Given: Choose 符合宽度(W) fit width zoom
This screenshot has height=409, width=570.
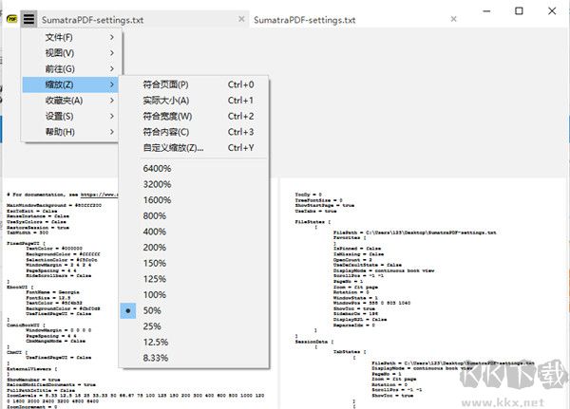Looking at the screenshot, I should (194, 116).
